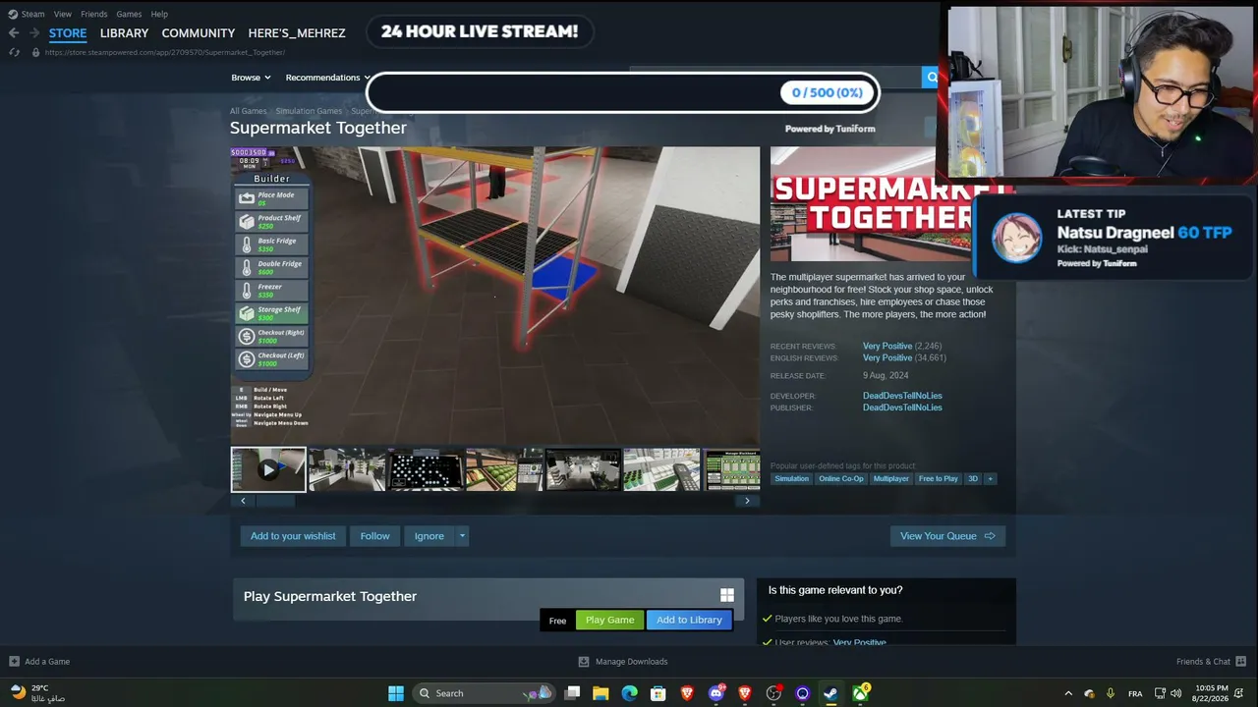Launch Microsoft Edge from the taskbar
The width and height of the screenshot is (1258, 707).
[629, 693]
